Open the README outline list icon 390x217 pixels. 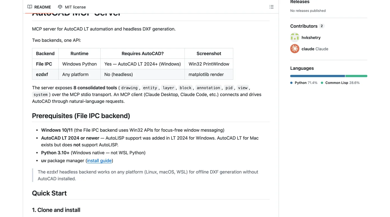click(x=272, y=7)
